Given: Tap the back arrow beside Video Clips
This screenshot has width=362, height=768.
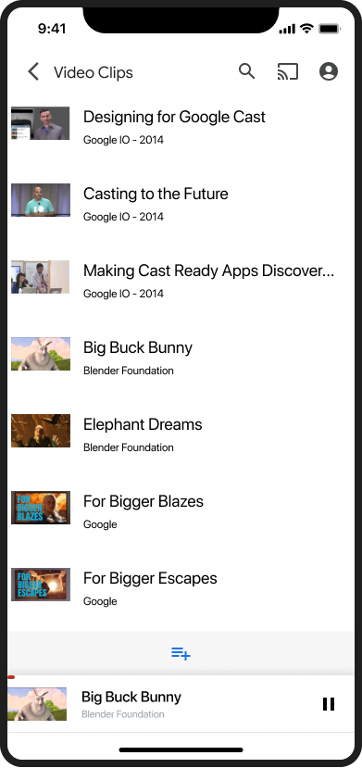Looking at the screenshot, I should [x=33, y=72].
